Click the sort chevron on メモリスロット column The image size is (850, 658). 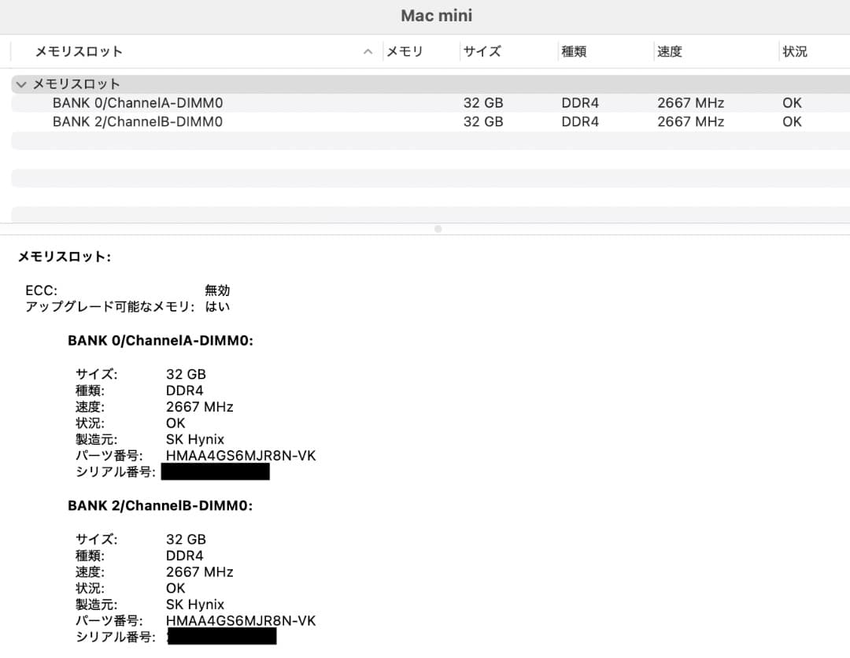pos(368,51)
